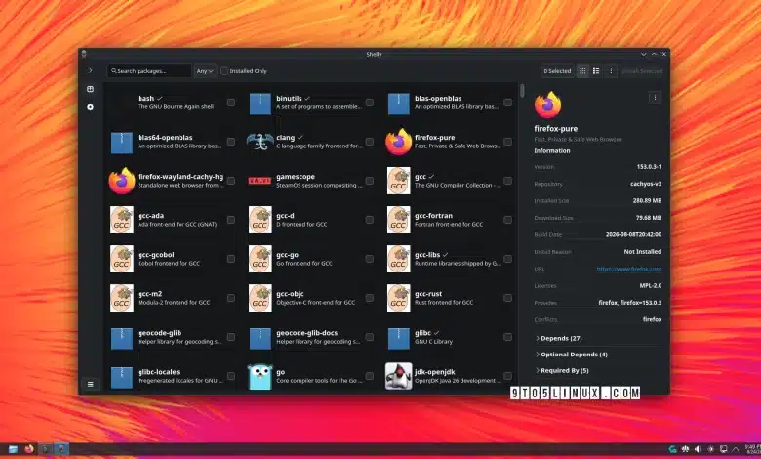Click the binutils package icon

[x=260, y=104]
